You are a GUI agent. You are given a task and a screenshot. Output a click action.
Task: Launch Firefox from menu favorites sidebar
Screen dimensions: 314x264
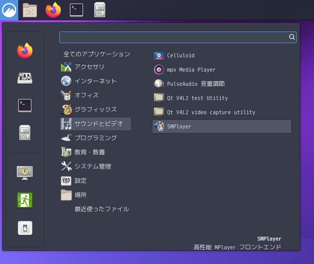point(25,51)
